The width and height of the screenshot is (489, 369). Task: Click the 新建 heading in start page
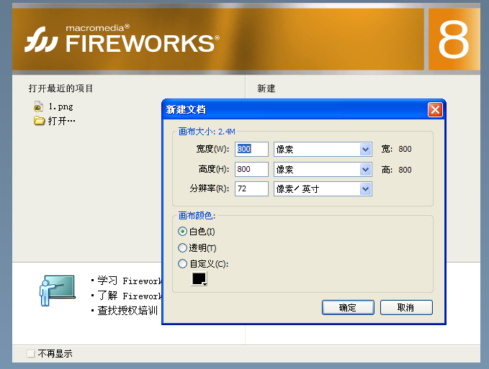point(266,88)
